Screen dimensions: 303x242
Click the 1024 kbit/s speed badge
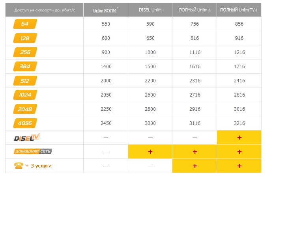click(25, 95)
